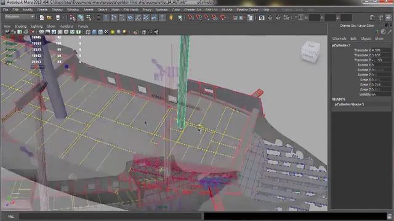Image resolution: width=394 pixels, height=221 pixels.
Task: Open the Normals menu
Action: [x=161, y=10]
